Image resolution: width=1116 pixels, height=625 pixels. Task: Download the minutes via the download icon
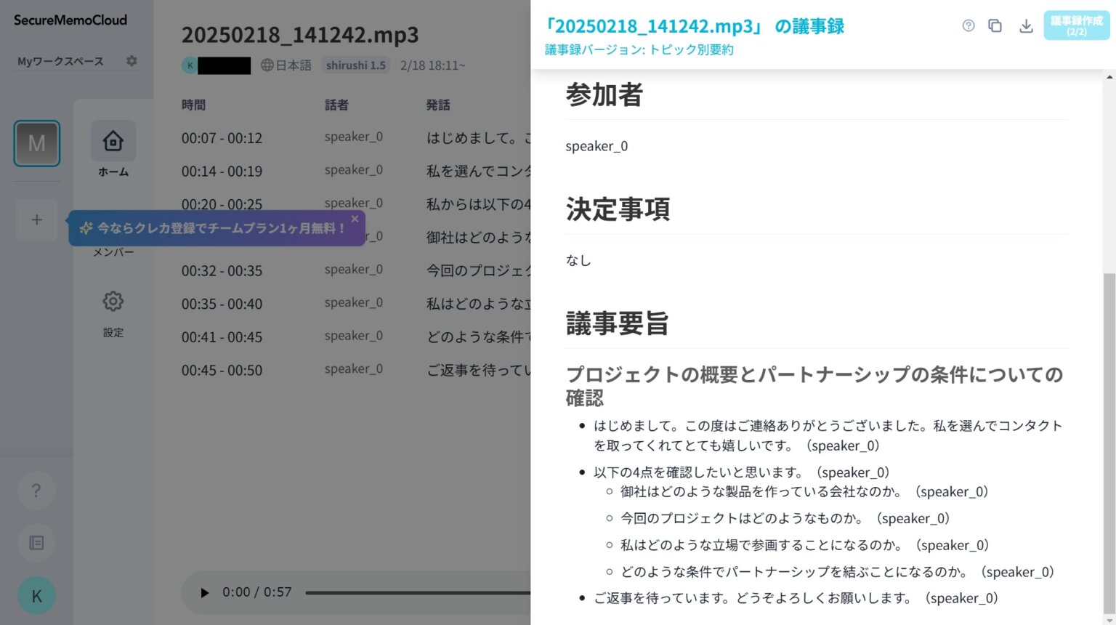coord(1026,25)
